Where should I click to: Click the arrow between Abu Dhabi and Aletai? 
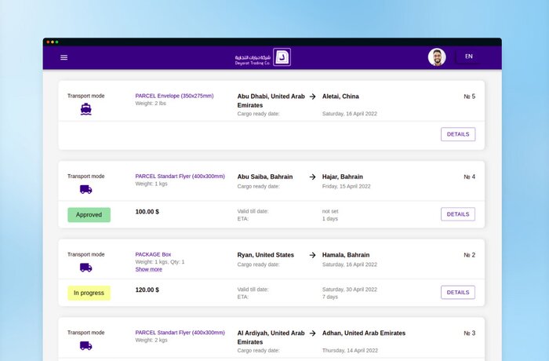312,97
